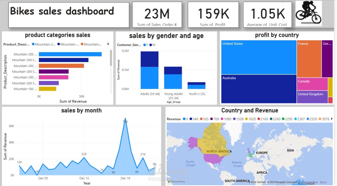Switch to the sales by month chart
The height and width of the screenshot is (186, 337).
(81, 111)
